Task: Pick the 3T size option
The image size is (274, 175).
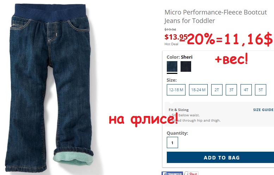Action: 231,90
